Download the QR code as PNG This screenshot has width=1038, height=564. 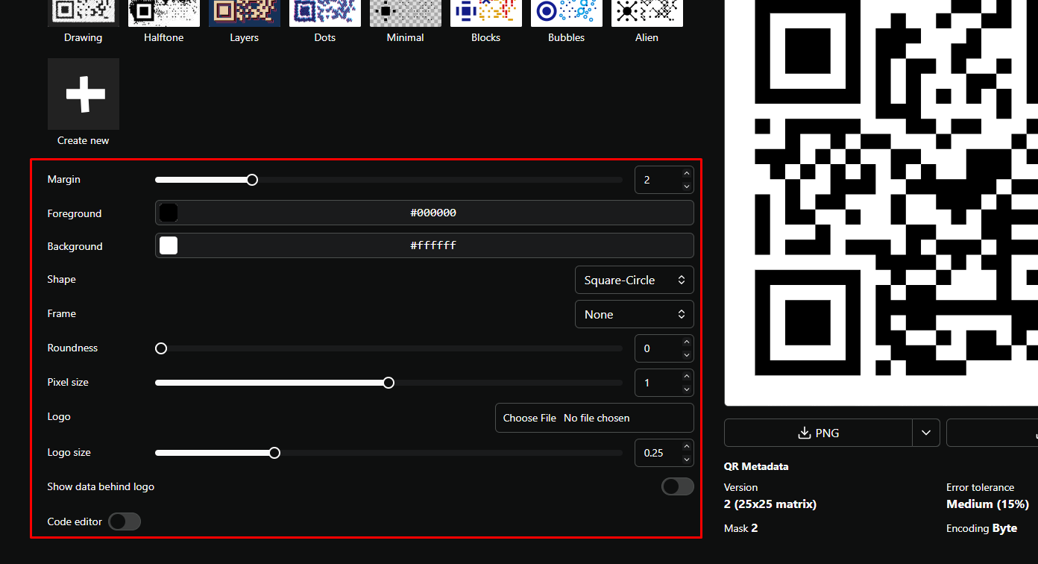[x=818, y=433]
